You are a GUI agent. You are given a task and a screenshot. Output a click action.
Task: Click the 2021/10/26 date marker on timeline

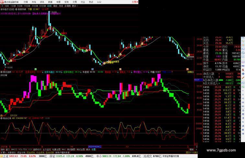click(95, 147)
